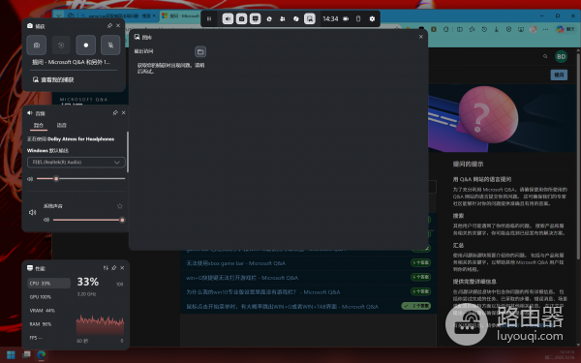Toggle the Performance widget in Game Bar
Screen dimensions: 581x363
(256, 19)
